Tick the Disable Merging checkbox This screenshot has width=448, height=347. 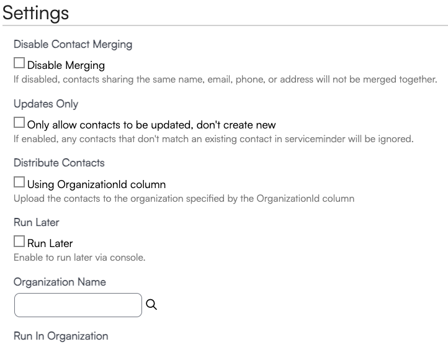[19, 63]
